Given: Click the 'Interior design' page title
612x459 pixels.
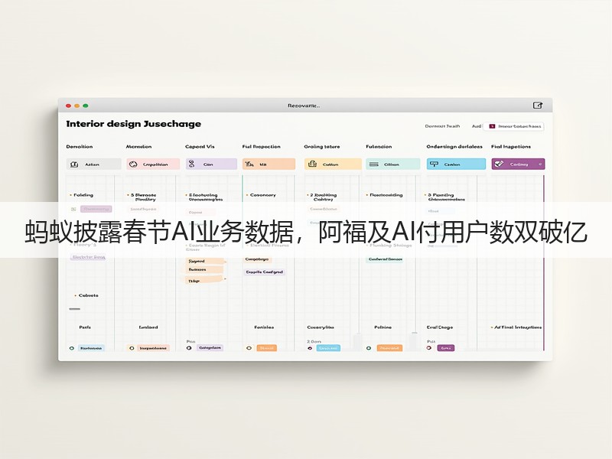Looking at the screenshot, I should point(134,124).
